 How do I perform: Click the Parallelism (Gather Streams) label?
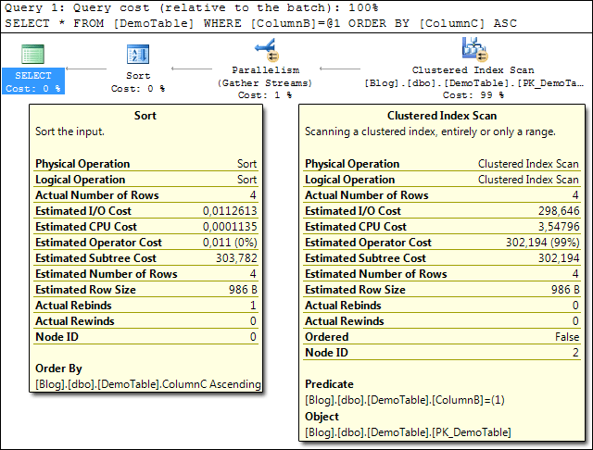click(265, 82)
